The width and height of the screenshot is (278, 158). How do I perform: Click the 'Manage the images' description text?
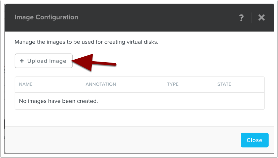pyautogui.click(x=87, y=42)
